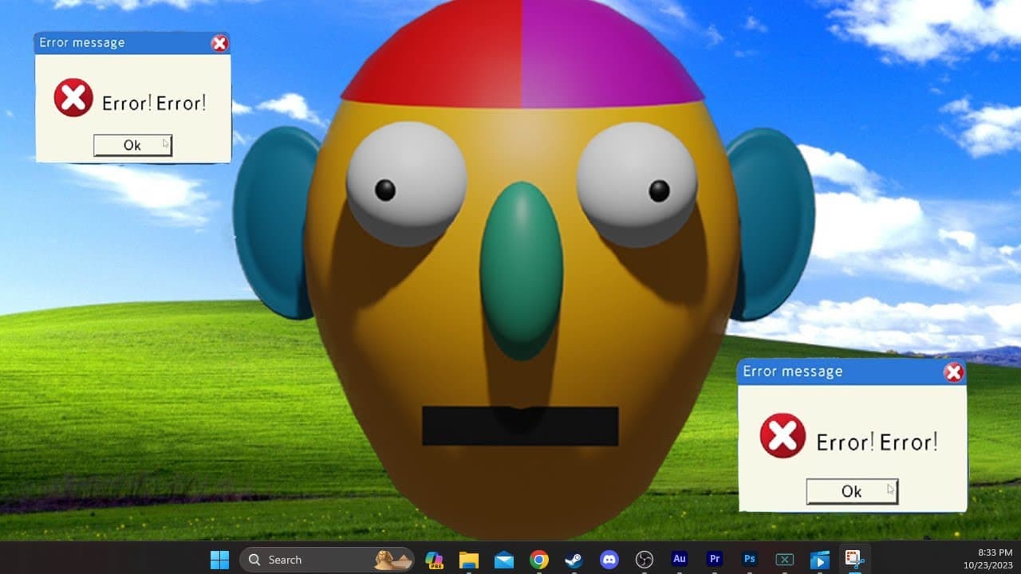The image size is (1021, 574).
Task: Click "Error! Error!" text in top-left dialog
Action: (154, 102)
